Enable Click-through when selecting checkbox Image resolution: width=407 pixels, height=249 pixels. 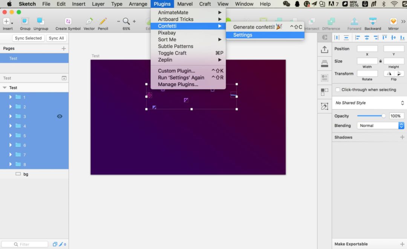coord(337,90)
